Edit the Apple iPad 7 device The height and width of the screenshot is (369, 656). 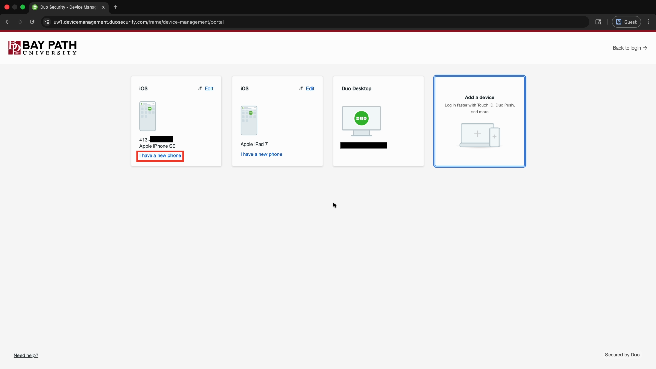point(307,88)
